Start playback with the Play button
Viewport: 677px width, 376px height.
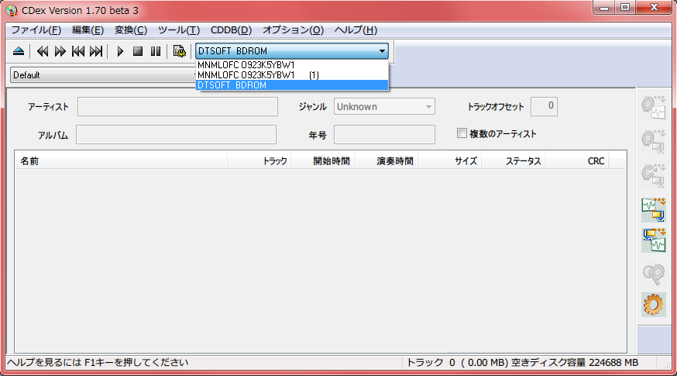(x=120, y=51)
